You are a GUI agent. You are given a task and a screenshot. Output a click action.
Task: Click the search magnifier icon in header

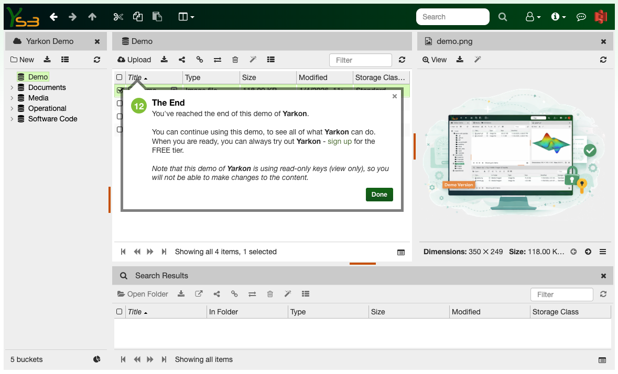click(x=503, y=17)
